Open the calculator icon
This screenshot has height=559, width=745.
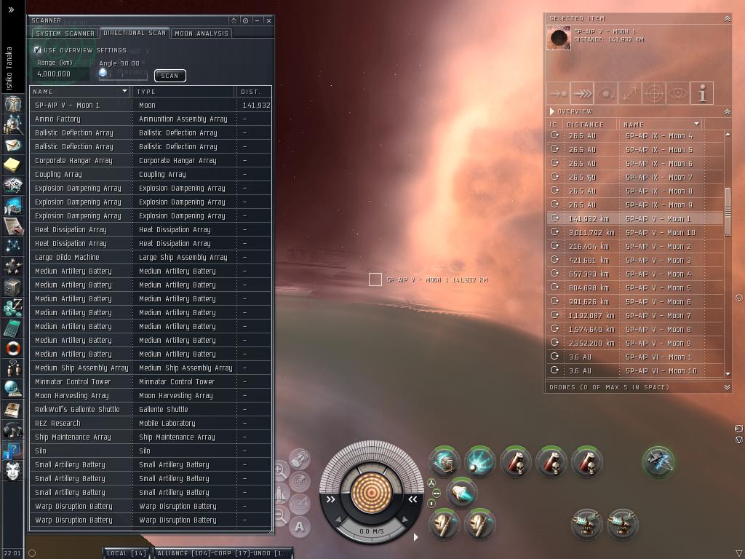point(13,328)
